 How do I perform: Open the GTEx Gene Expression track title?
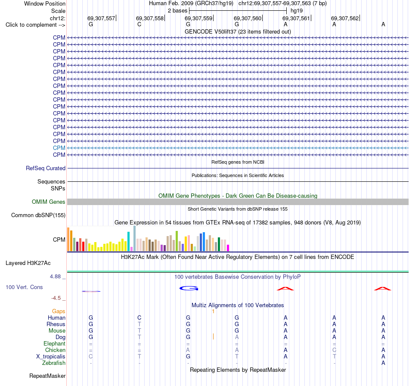point(238,223)
